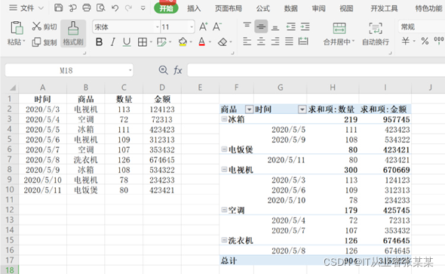Switch to the 开发工具 tab
The width and height of the screenshot is (445, 274).
click(384, 8)
